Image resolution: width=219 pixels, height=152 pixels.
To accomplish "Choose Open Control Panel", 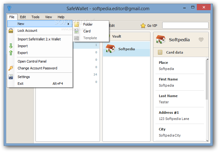I will 40,61.
